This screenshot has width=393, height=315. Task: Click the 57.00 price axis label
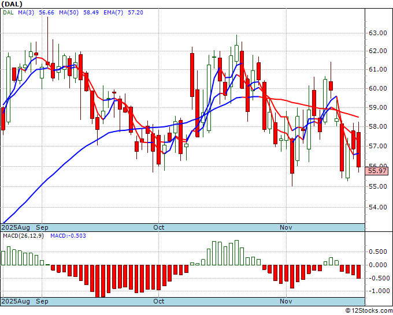point(378,146)
